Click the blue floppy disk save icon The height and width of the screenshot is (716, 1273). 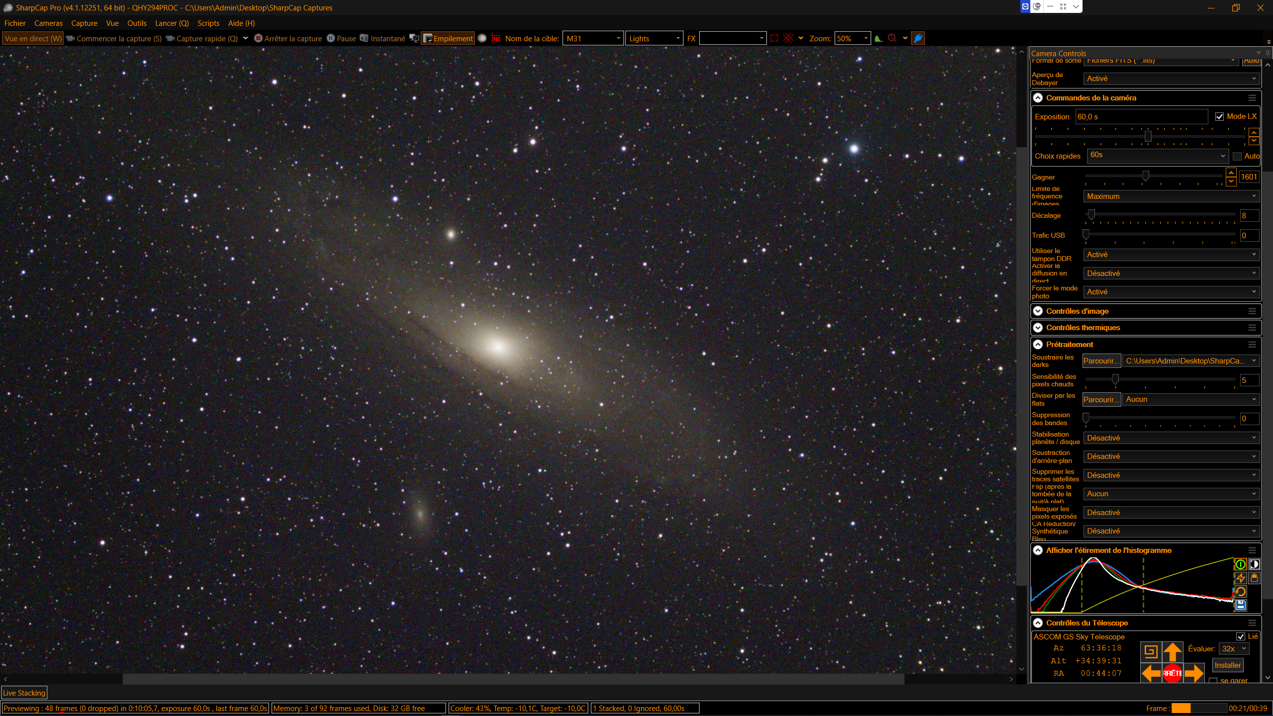click(x=1240, y=605)
